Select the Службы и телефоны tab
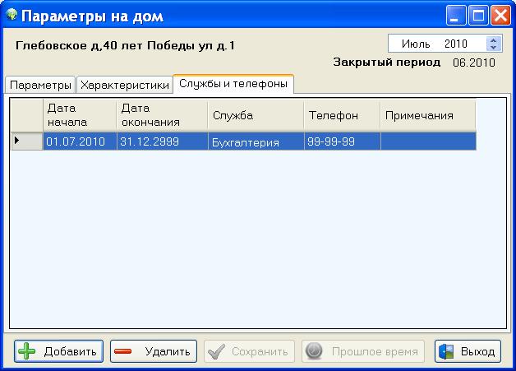The width and height of the screenshot is (516, 371). (x=233, y=85)
